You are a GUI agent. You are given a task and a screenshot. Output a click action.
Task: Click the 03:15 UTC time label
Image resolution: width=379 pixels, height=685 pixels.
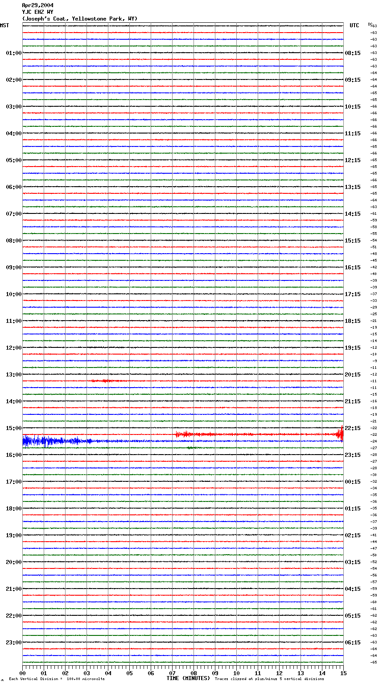(x=353, y=562)
